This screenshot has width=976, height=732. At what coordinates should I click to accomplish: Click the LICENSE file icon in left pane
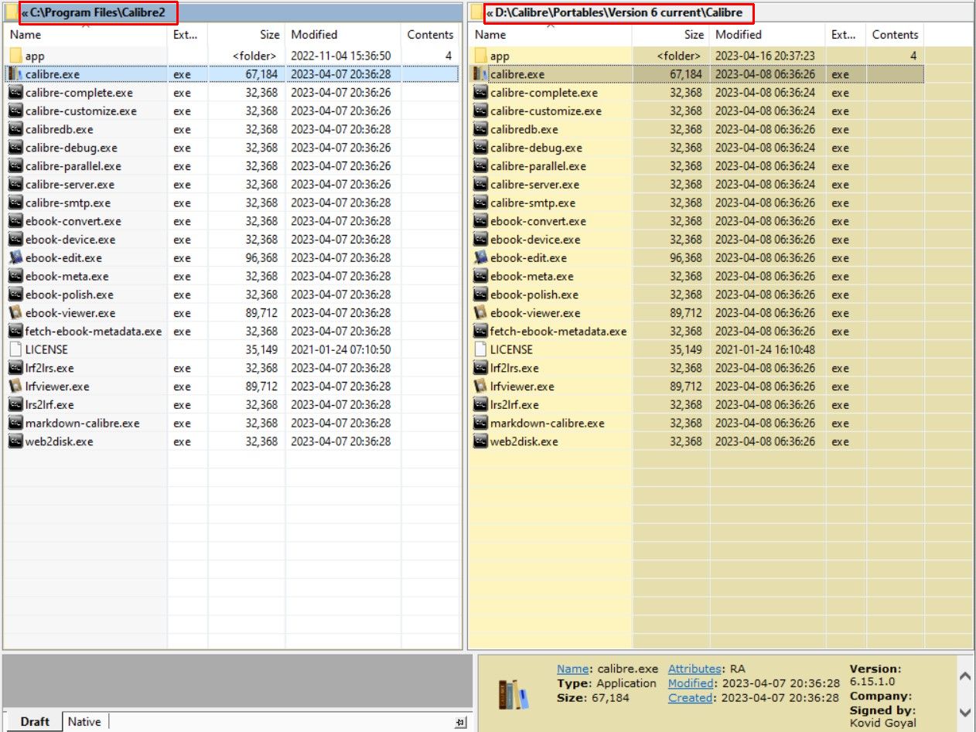(15, 349)
